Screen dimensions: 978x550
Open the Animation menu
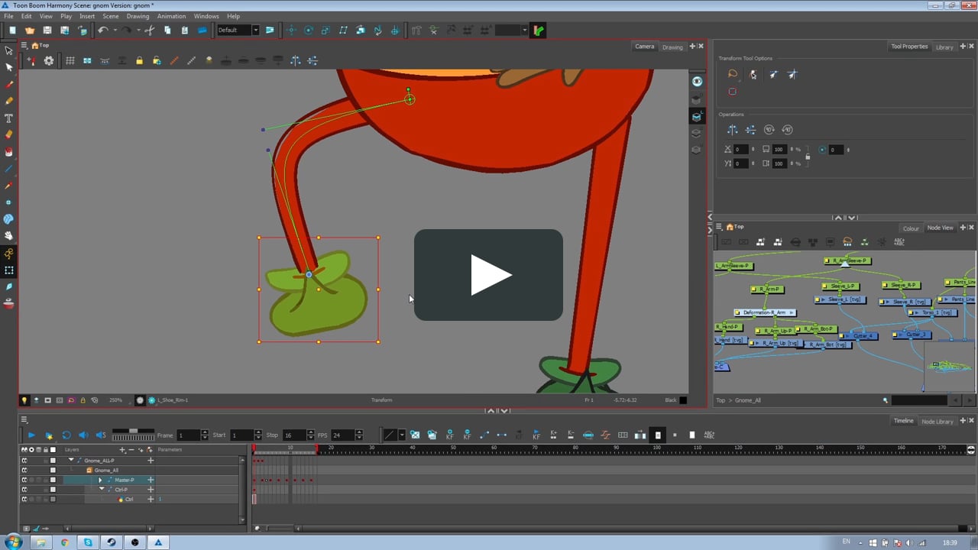[171, 16]
